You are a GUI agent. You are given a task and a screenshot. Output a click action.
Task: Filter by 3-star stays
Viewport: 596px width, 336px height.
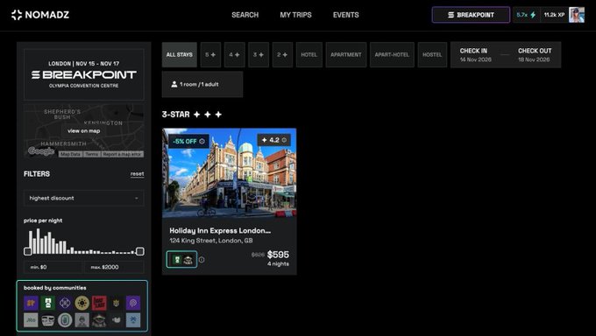coord(259,54)
